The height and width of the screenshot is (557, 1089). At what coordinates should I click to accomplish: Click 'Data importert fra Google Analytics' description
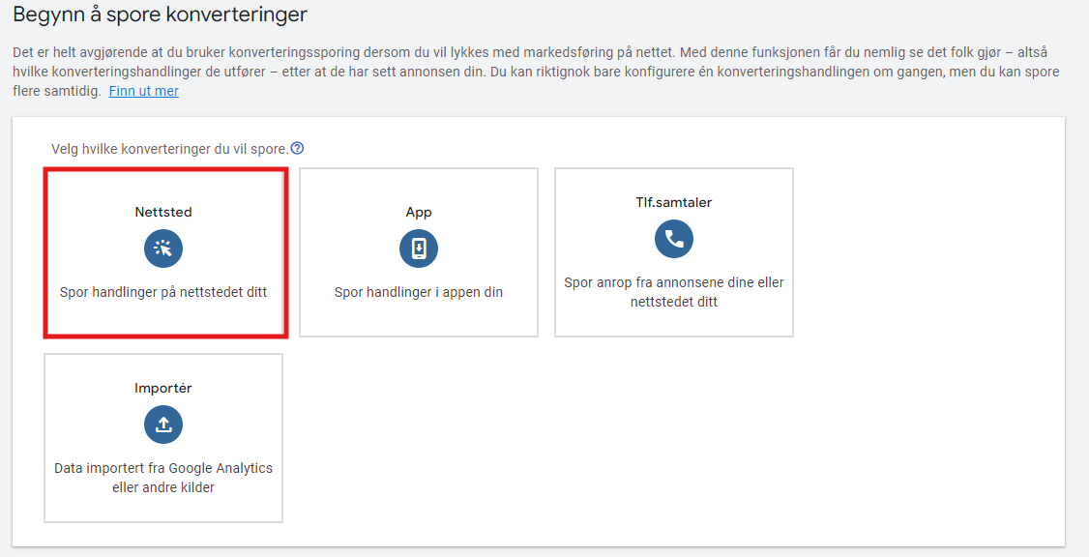tap(163, 468)
